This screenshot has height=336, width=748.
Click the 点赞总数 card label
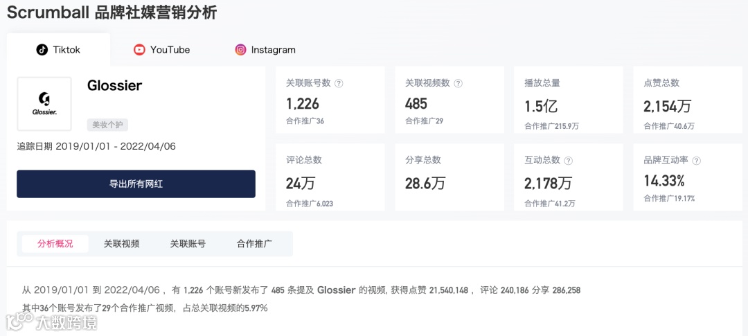click(x=661, y=83)
